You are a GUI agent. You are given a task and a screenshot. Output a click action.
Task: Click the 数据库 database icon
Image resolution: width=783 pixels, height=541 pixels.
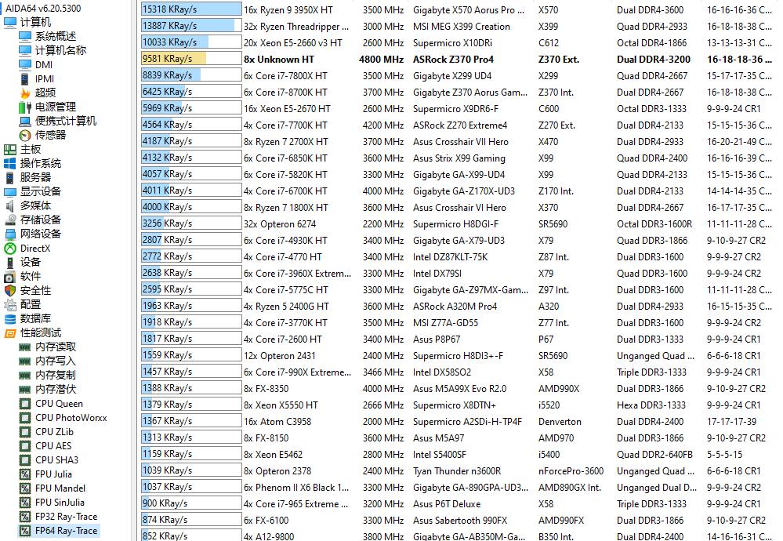[10, 318]
